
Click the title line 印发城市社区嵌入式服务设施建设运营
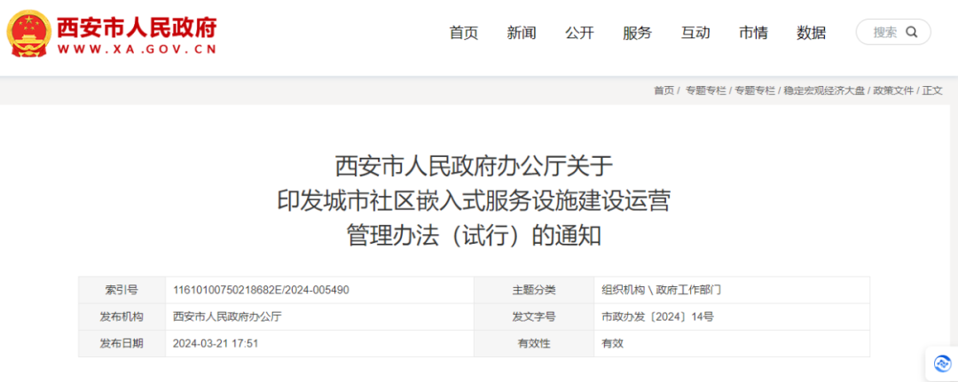(474, 201)
